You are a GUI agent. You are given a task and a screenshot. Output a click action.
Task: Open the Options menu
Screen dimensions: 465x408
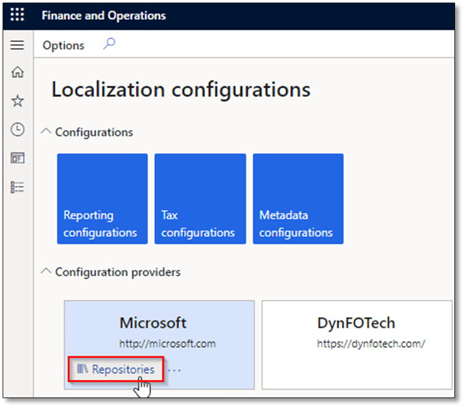point(64,46)
